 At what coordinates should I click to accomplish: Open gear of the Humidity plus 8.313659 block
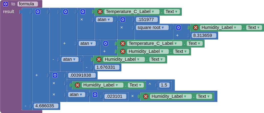click(179, 27)
